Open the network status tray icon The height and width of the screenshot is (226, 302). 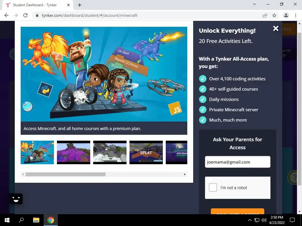pos(257,220)
